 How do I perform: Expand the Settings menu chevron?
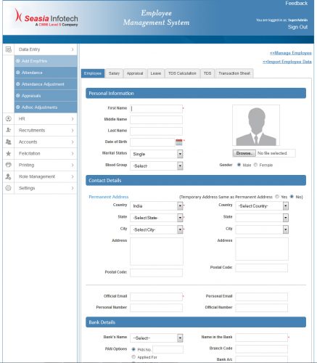pos(73,188)
